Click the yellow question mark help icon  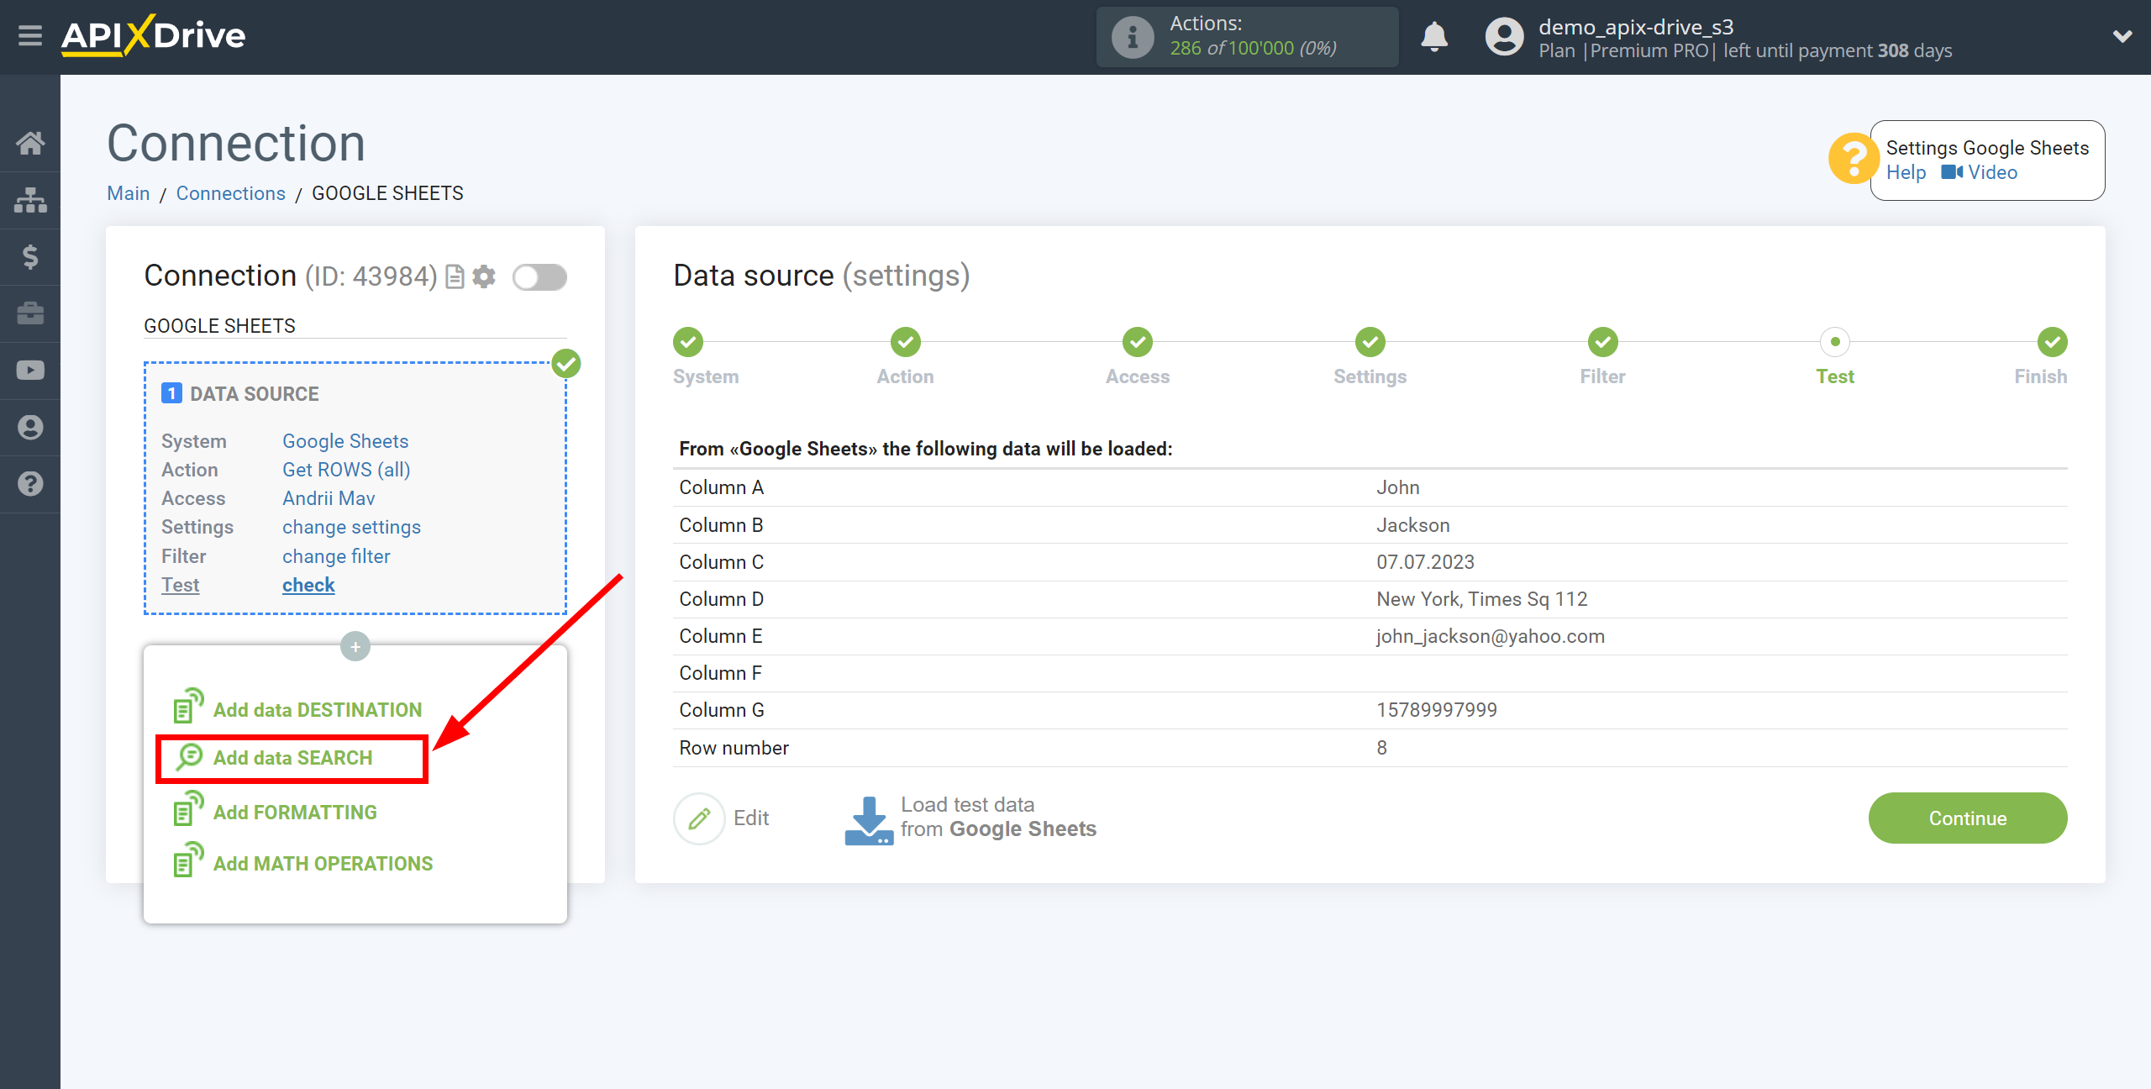(x=1852, y=158)
